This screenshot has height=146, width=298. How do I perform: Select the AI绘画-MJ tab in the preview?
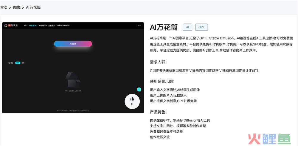click(x=33, y=26)
